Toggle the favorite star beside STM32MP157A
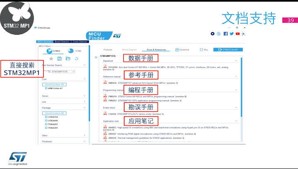 96,57
